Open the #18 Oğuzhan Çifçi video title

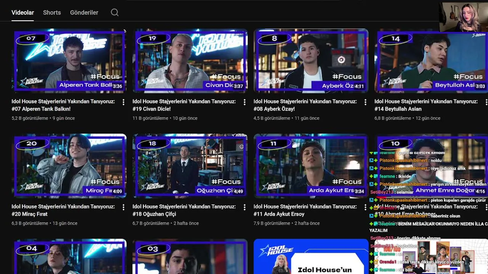(x=184, y=210)
